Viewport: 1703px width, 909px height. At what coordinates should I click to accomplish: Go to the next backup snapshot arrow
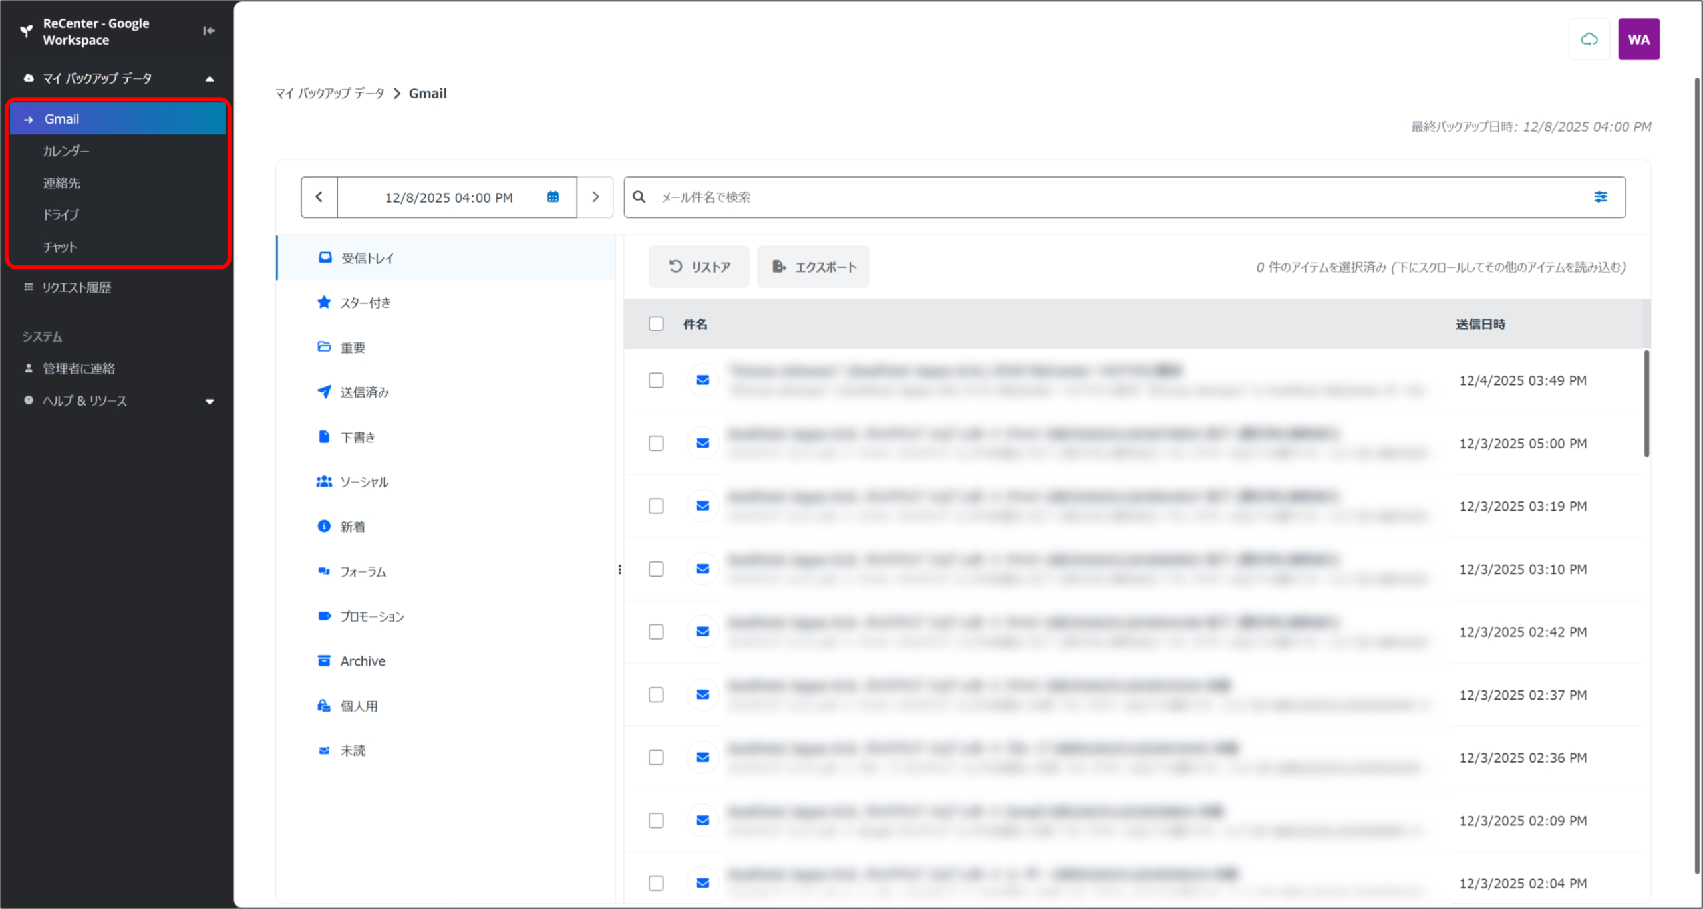pyautogui.click(x=595, y=197)
